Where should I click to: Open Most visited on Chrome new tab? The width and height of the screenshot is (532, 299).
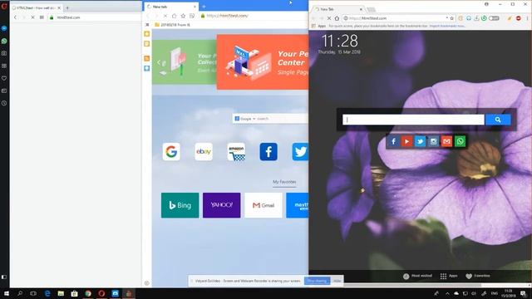(417, 276)
